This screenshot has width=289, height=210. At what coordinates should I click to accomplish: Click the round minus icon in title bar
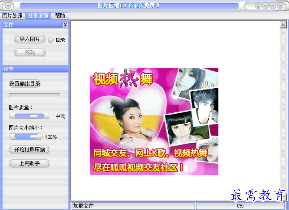(8, 6)
